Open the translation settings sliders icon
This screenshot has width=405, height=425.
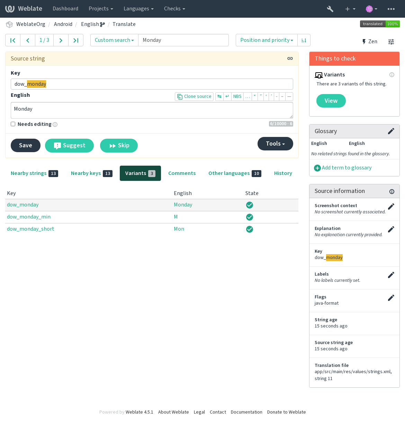click(x=391, y=41)
